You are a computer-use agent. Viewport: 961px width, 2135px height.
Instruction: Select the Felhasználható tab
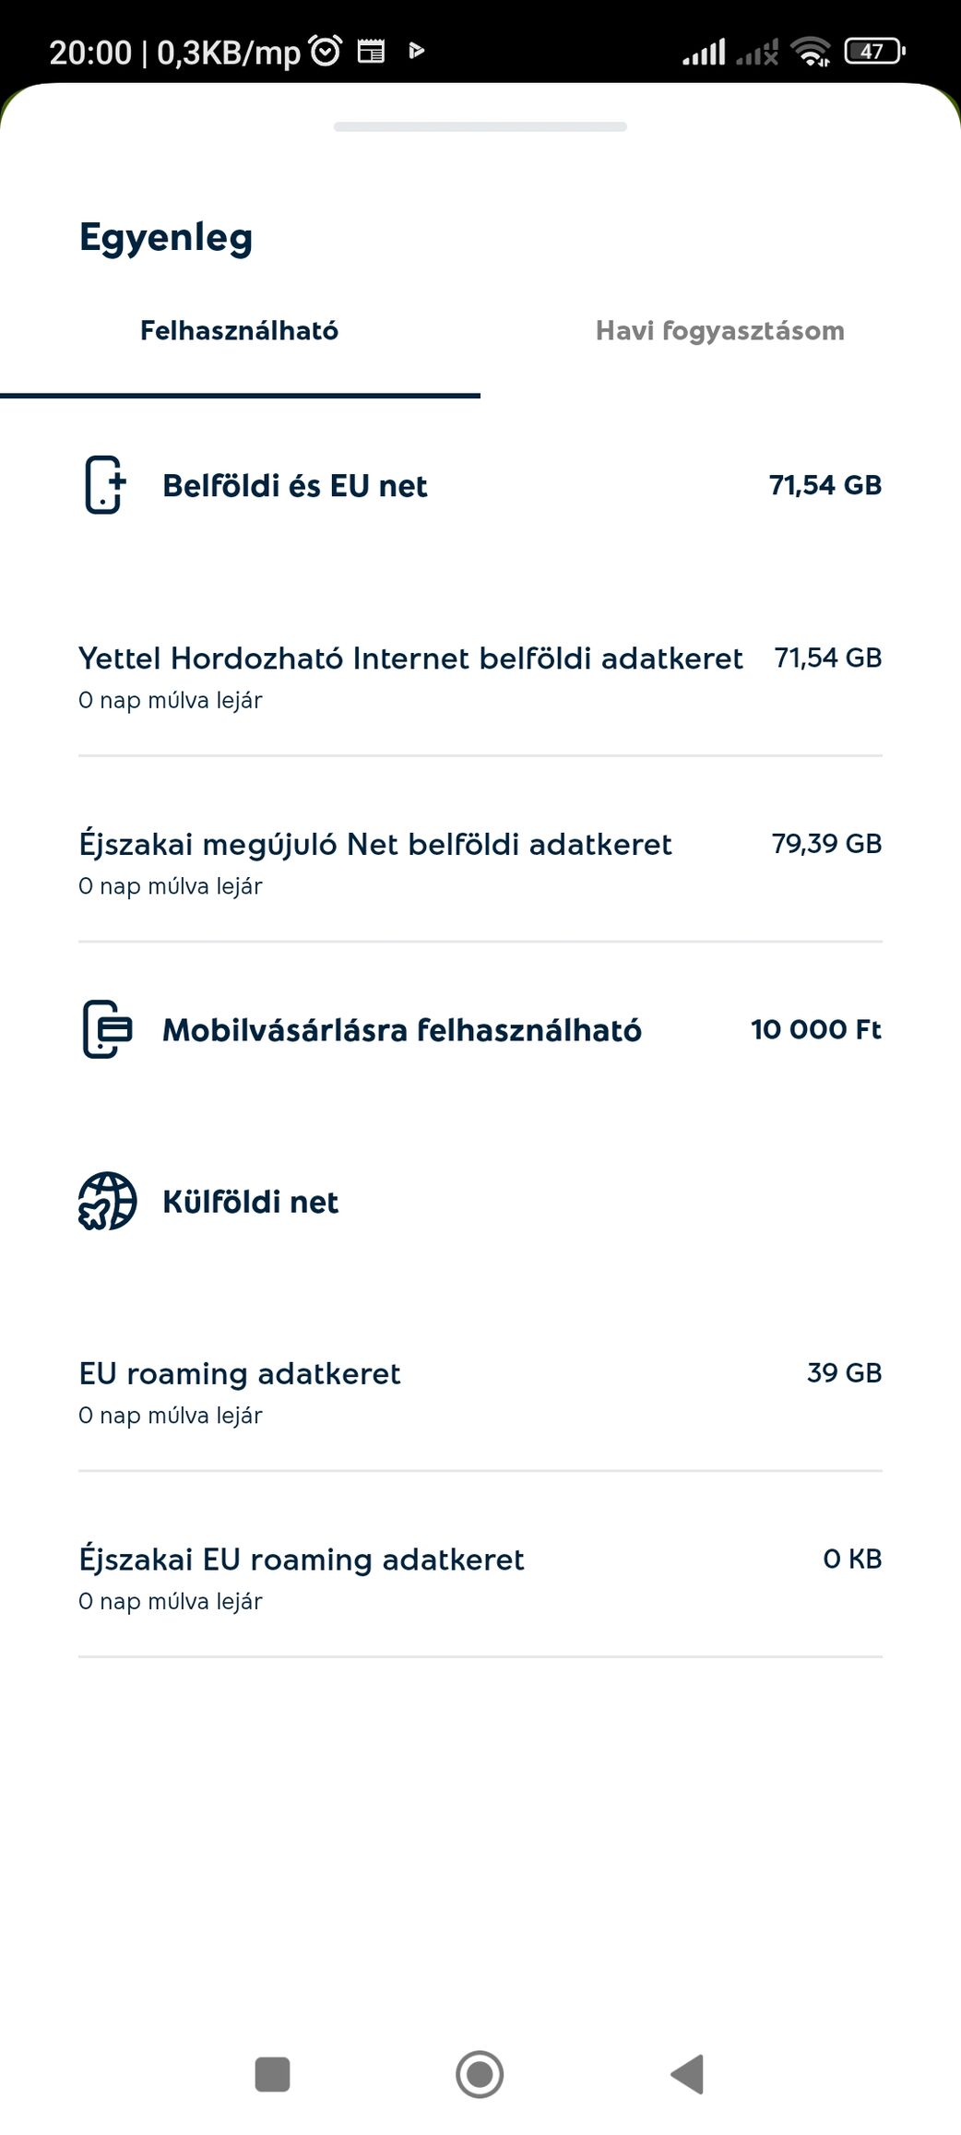(x=239, y=331)
